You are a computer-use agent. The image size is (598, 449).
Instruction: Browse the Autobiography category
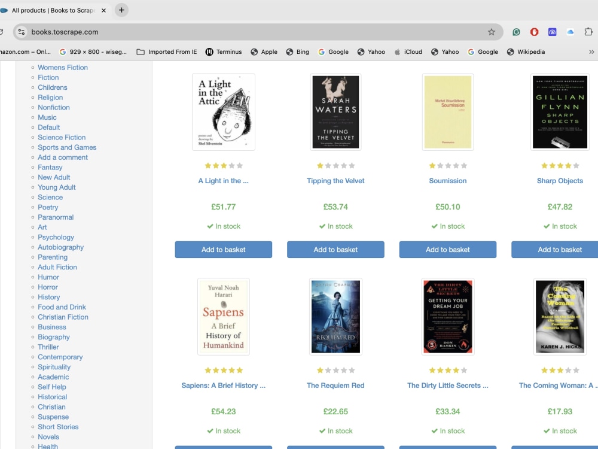[x=60, y=247]
